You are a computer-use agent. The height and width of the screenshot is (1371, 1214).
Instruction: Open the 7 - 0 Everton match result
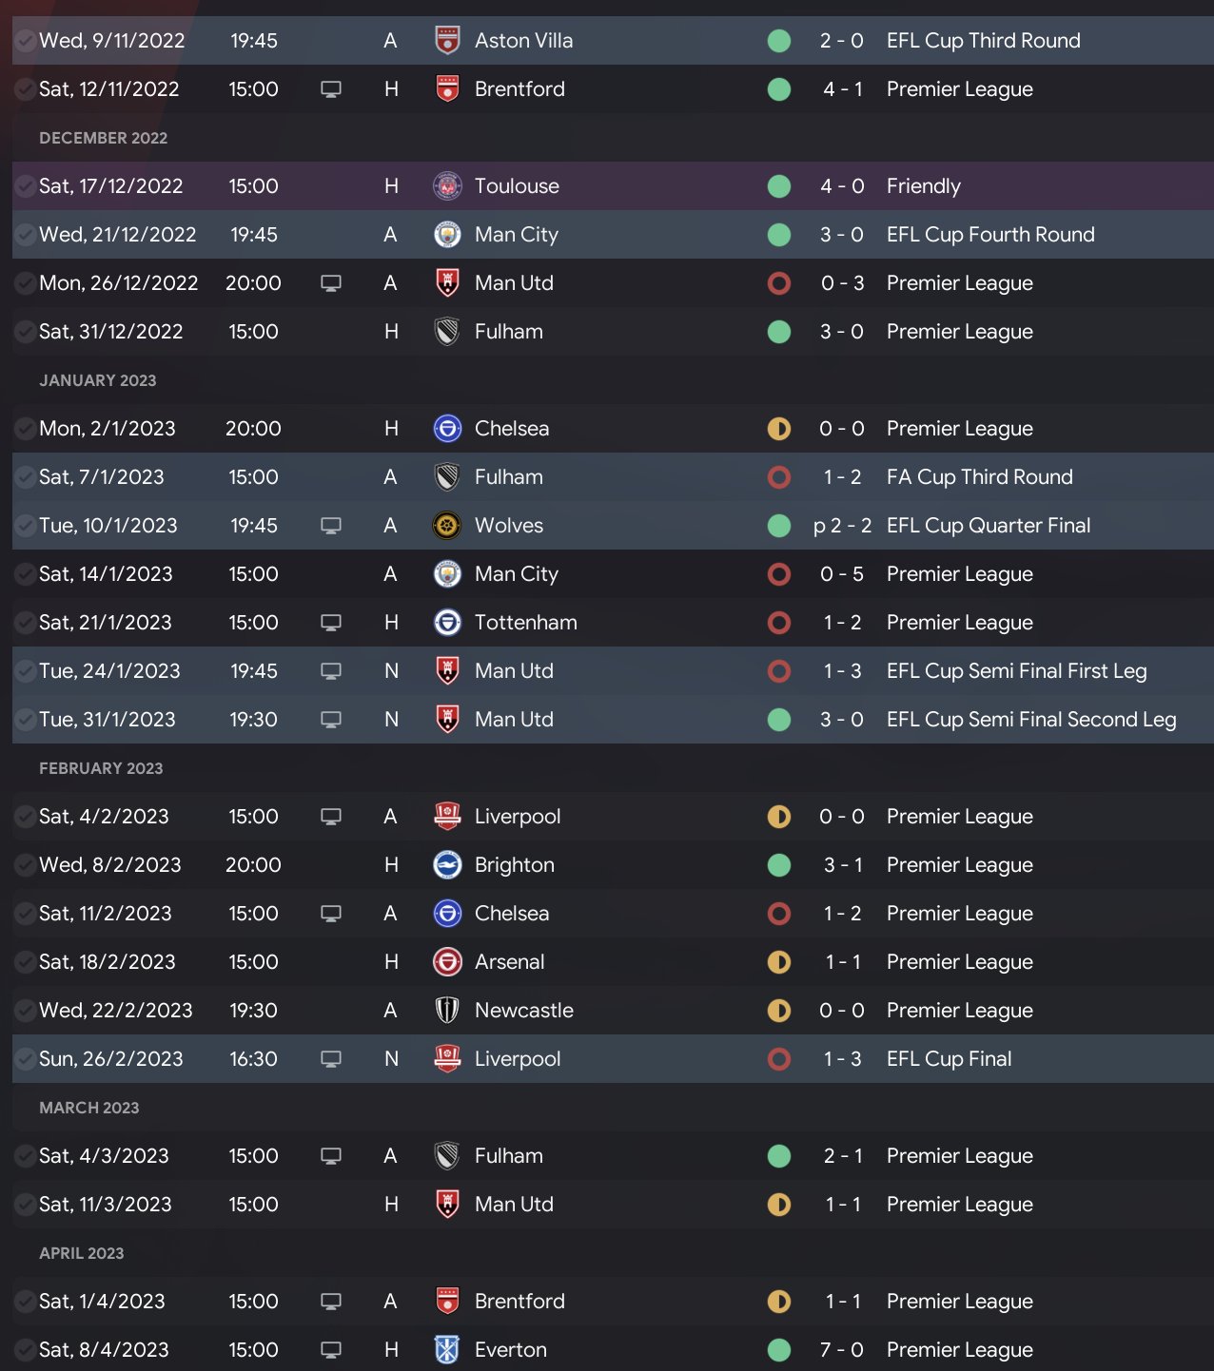[x=842, y=1350]
